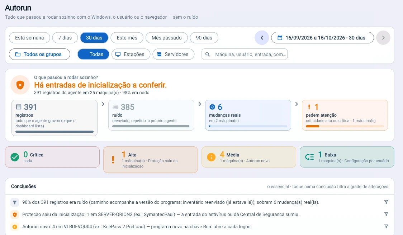Click the 'Conclusões' section heading

[x=23, y=187]
